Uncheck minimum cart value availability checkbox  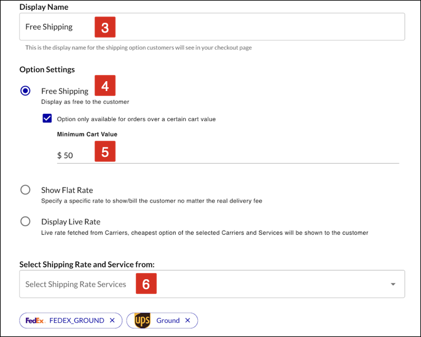click(x=47, y=118)
